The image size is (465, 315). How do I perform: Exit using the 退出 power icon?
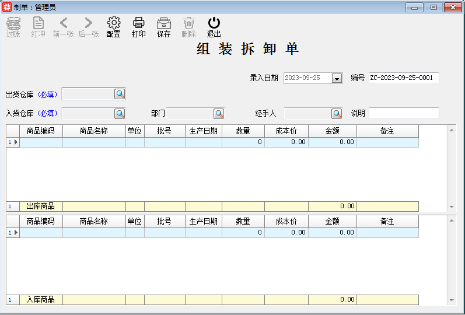[x=214, y=23]
